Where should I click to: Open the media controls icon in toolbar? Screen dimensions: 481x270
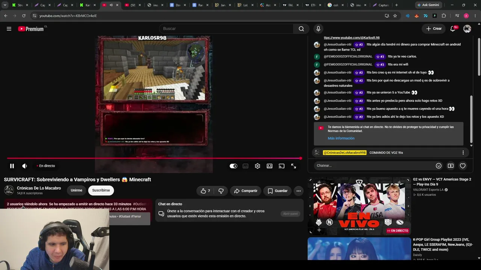point(457,16)
